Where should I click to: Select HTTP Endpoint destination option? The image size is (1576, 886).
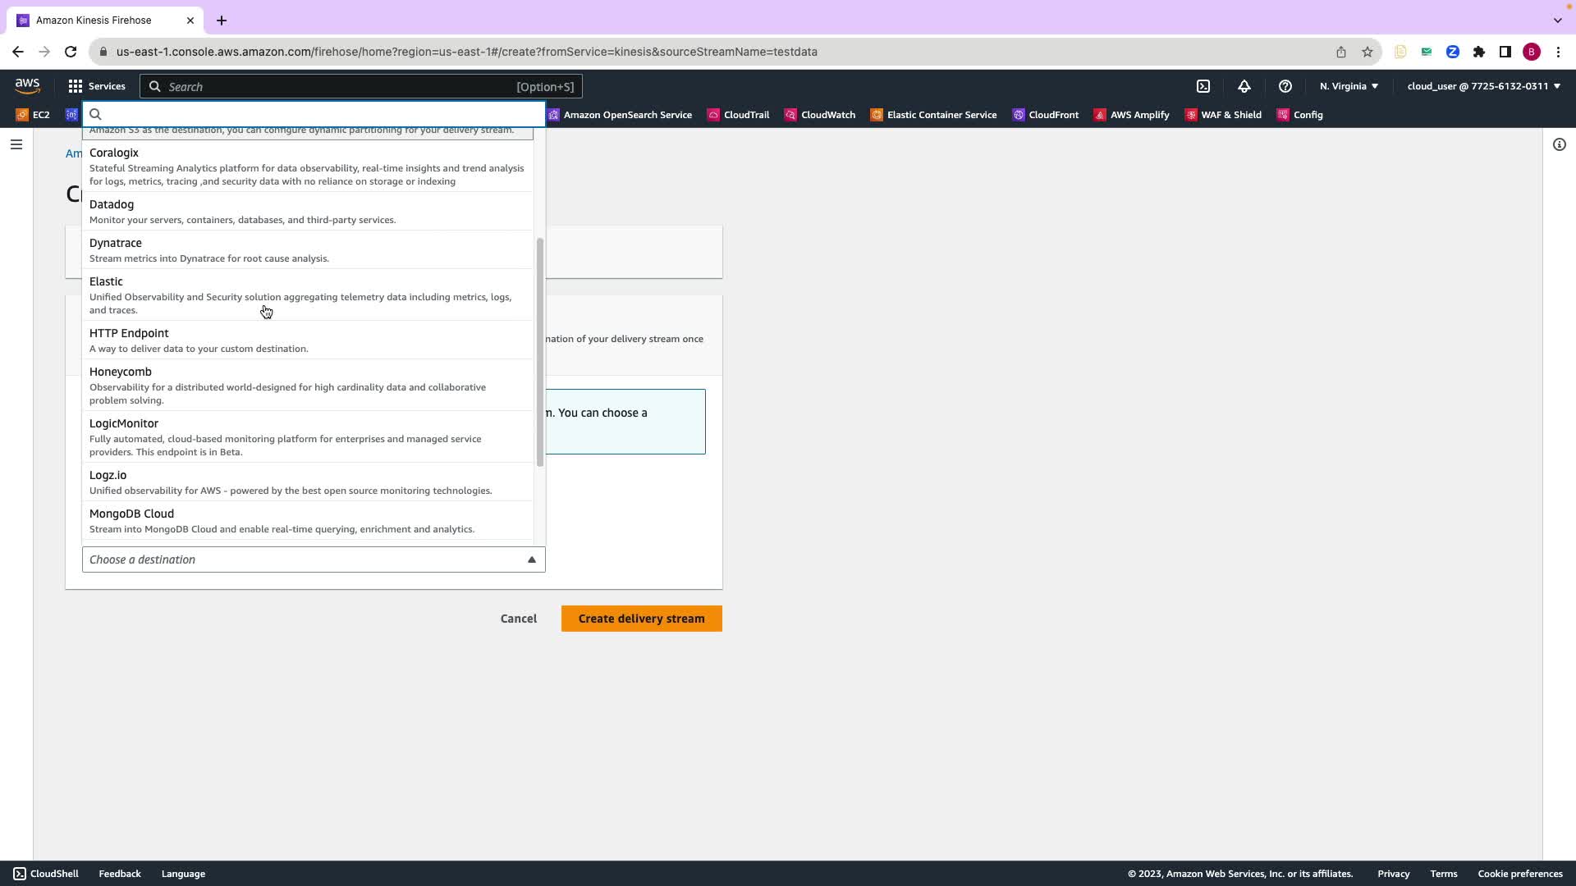[129, 334]
